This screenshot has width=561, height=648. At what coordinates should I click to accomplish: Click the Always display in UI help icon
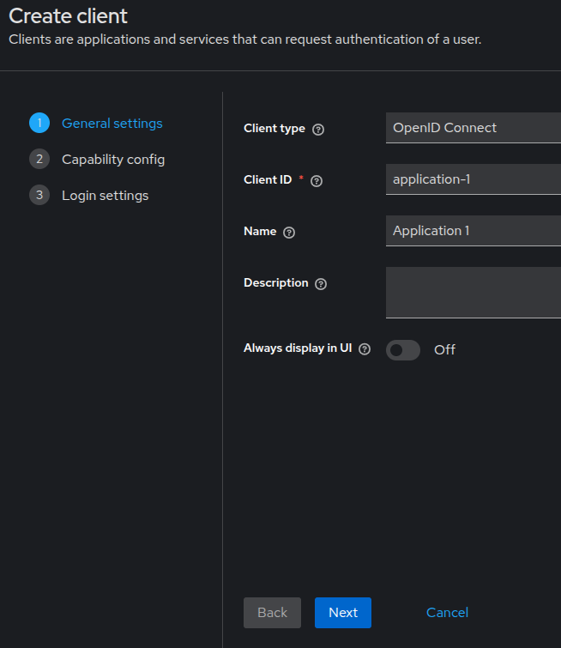365,349
